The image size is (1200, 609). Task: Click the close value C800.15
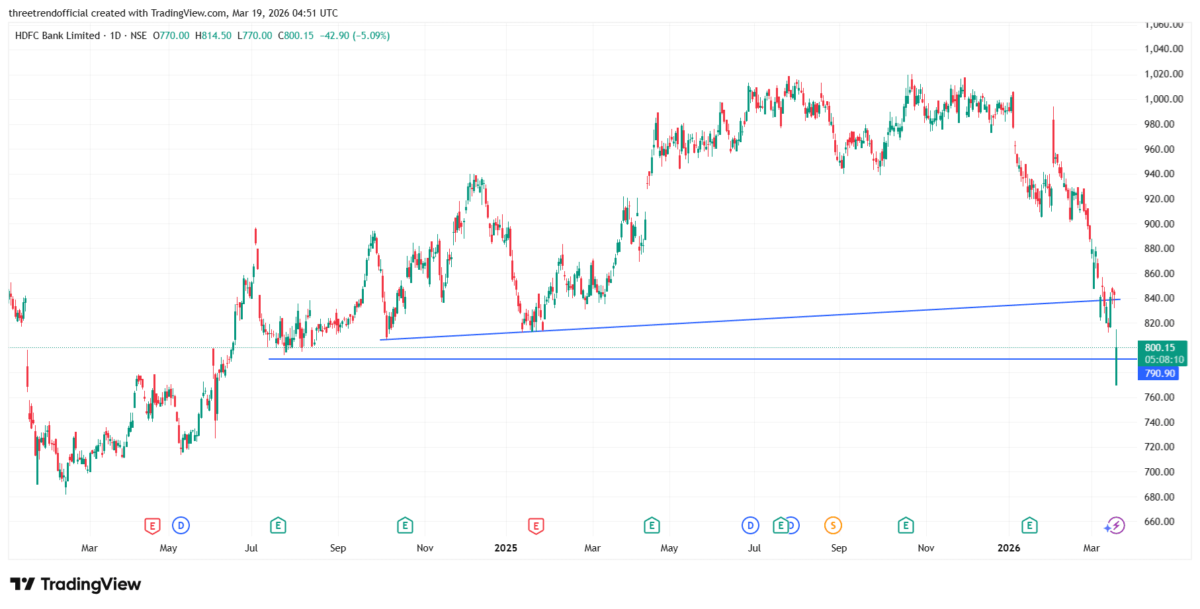[296, 36]
